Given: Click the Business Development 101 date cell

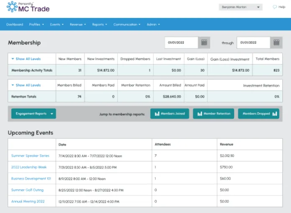Looking at the screenshot, I should [82, 179].
